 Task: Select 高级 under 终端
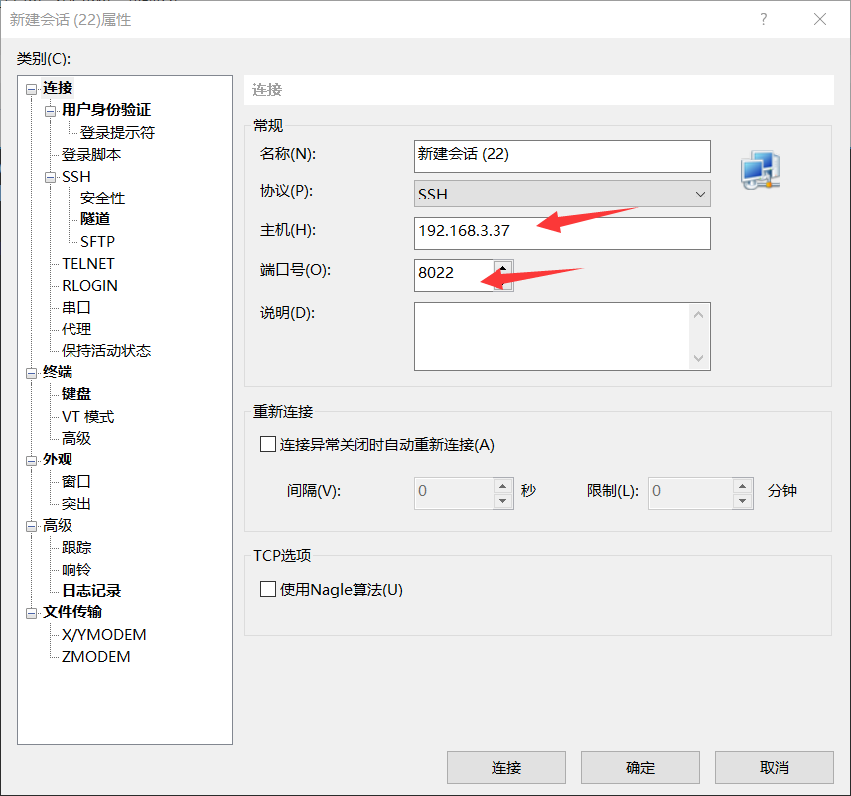(x=76, y=438)
